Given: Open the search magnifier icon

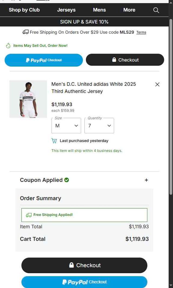Looking at the screenshot, I should (156, 10).
